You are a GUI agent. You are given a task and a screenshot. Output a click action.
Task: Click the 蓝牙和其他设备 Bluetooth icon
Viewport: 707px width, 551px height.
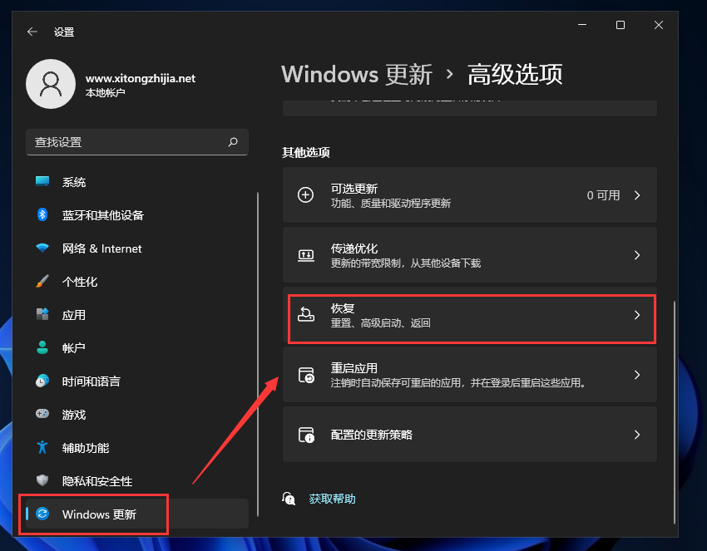44,215
